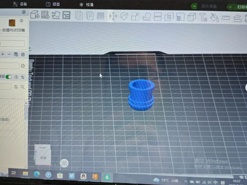The height and width of the screenshot is (185, 247).
Task: Select the Lay on face tool
Action: [x=146, y=17]
